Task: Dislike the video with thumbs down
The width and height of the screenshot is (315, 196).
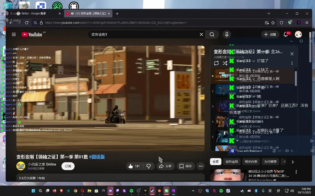Action: 149,166
